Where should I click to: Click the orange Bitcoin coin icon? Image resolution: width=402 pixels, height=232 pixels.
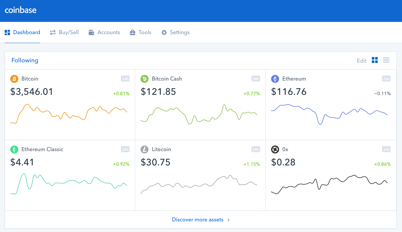click(x=14, y=79)
